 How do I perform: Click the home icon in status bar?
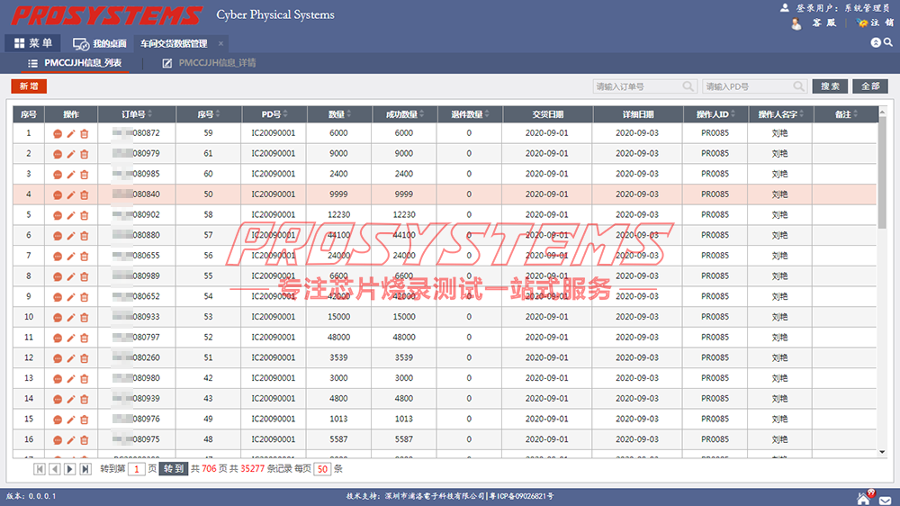pos(863,499)
